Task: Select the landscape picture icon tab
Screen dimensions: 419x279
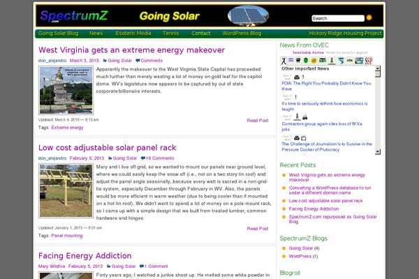Action: coord(359,61)
